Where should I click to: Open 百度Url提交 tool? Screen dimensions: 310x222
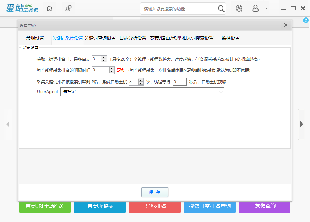[100, 207]
